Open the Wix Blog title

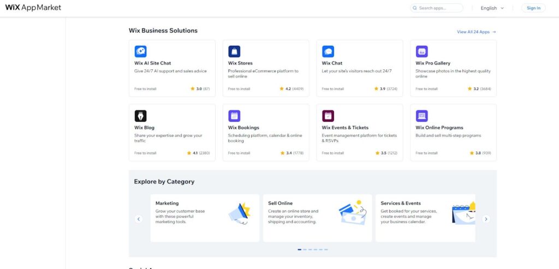144,128
